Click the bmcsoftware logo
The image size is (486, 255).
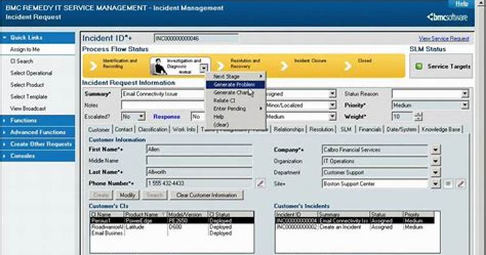447,17
